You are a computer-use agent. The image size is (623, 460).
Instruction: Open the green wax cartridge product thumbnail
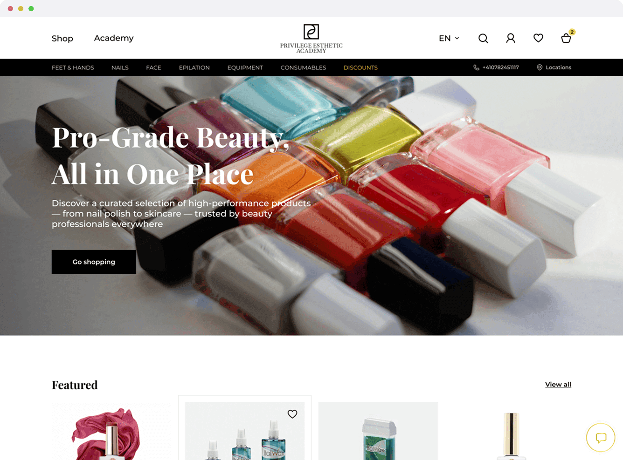pos(378,431)
